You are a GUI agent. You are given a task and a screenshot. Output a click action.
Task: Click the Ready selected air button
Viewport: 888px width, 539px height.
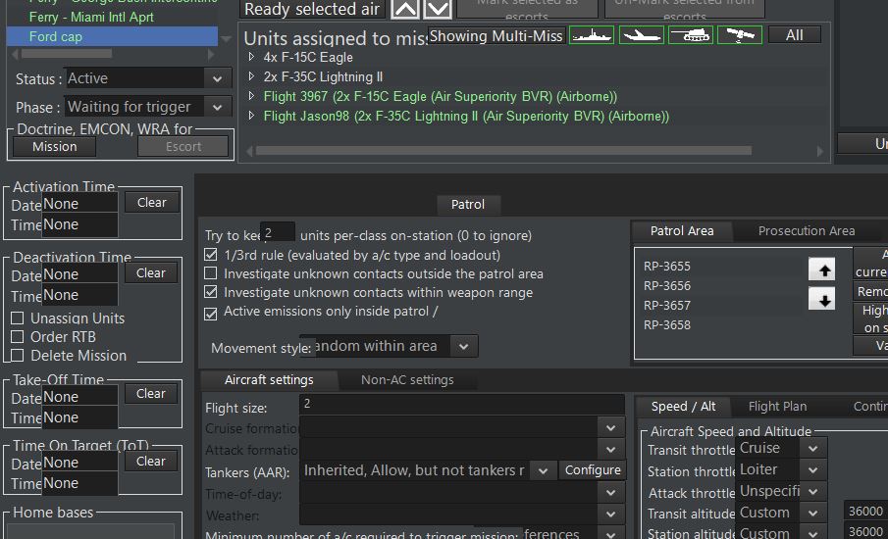click(x=311, y=9)
